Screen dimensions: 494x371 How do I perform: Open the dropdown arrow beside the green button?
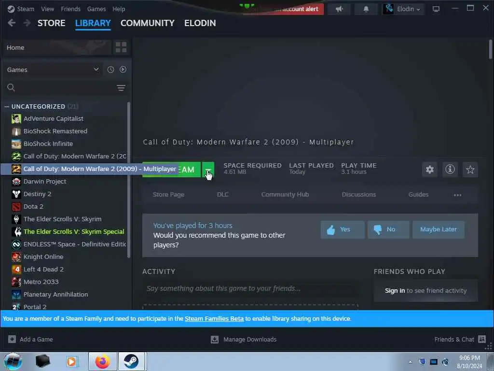[208, 170]
